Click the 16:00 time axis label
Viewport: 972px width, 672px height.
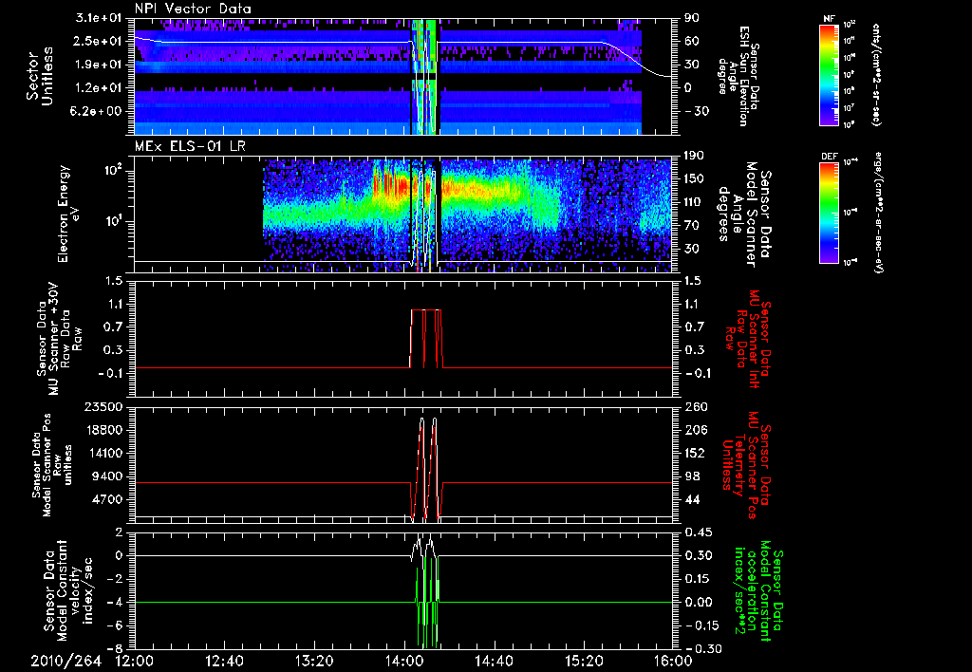(673, 661)
